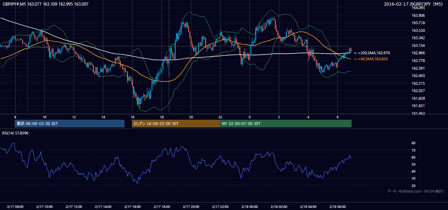
Task: Click RSI scale label 60
Action: [413, 157]
